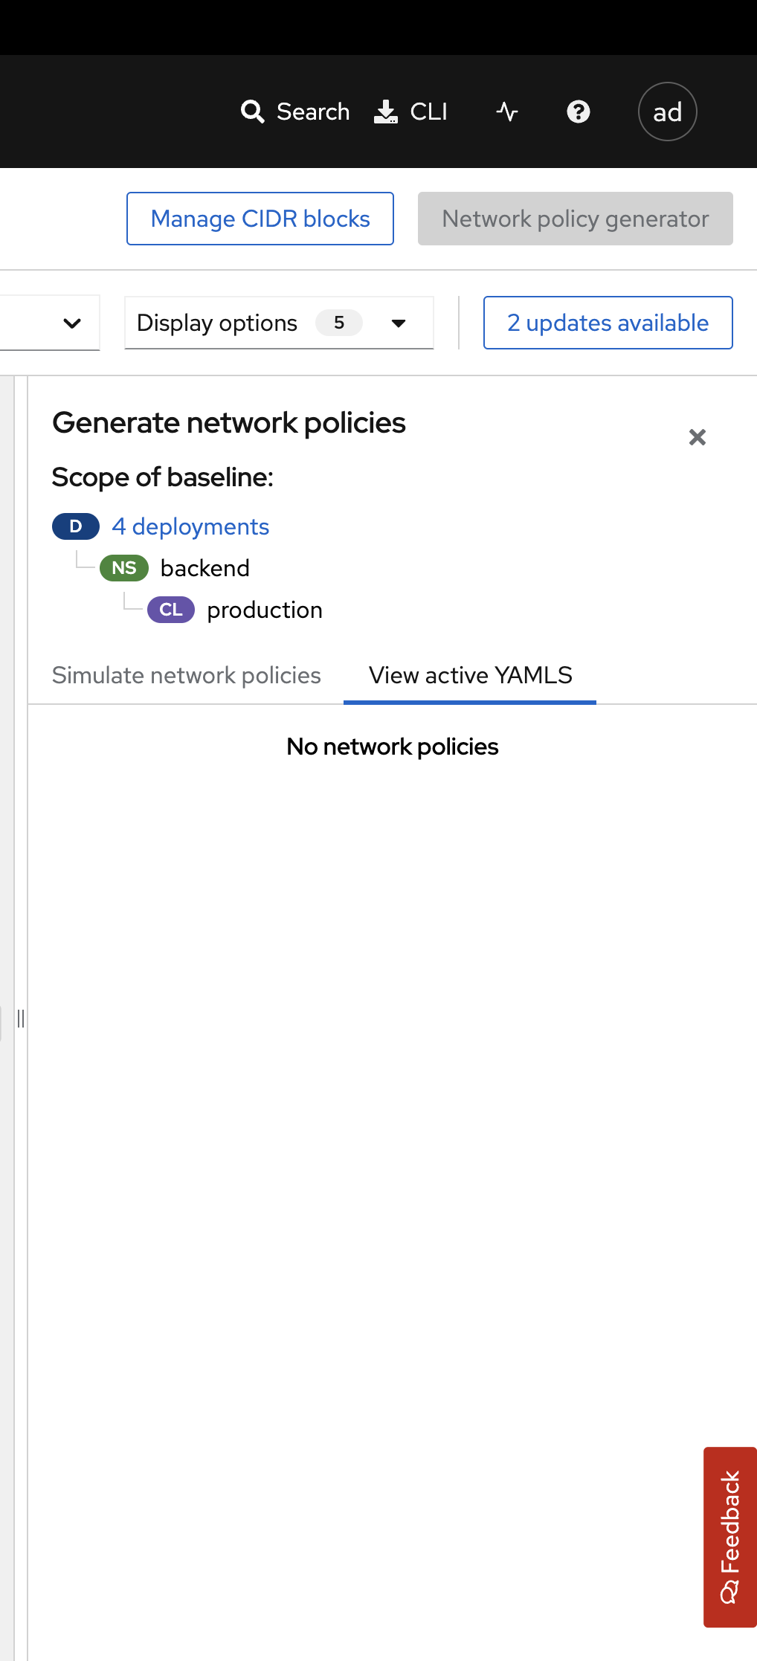Viewport: 757px width, 1661px height.
Task: Open the 4 deployments link
Action: point(190,526)
